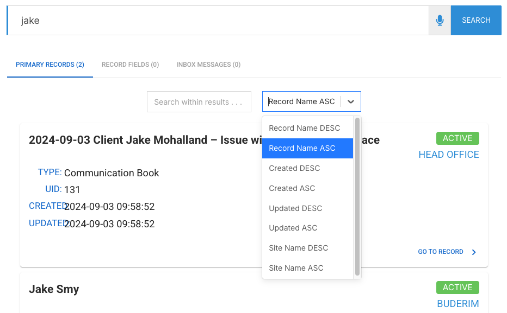
Task: Open the 'Jake Smy' record title
Action: (54, 289)
